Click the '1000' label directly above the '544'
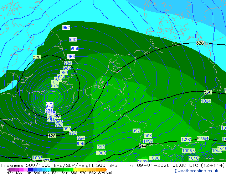The height and width of the screenshot is (174, 226). (x=148, y=141)
